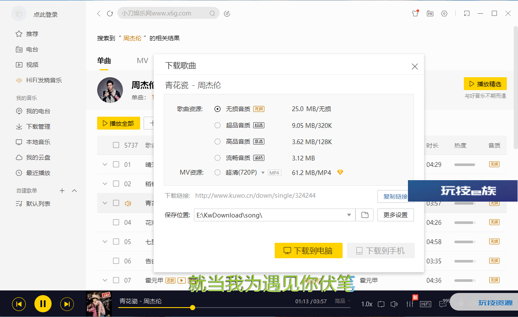Open the FM radio icon in the title bar
This screenshot has height=317, width=518.
click(430, 13)
